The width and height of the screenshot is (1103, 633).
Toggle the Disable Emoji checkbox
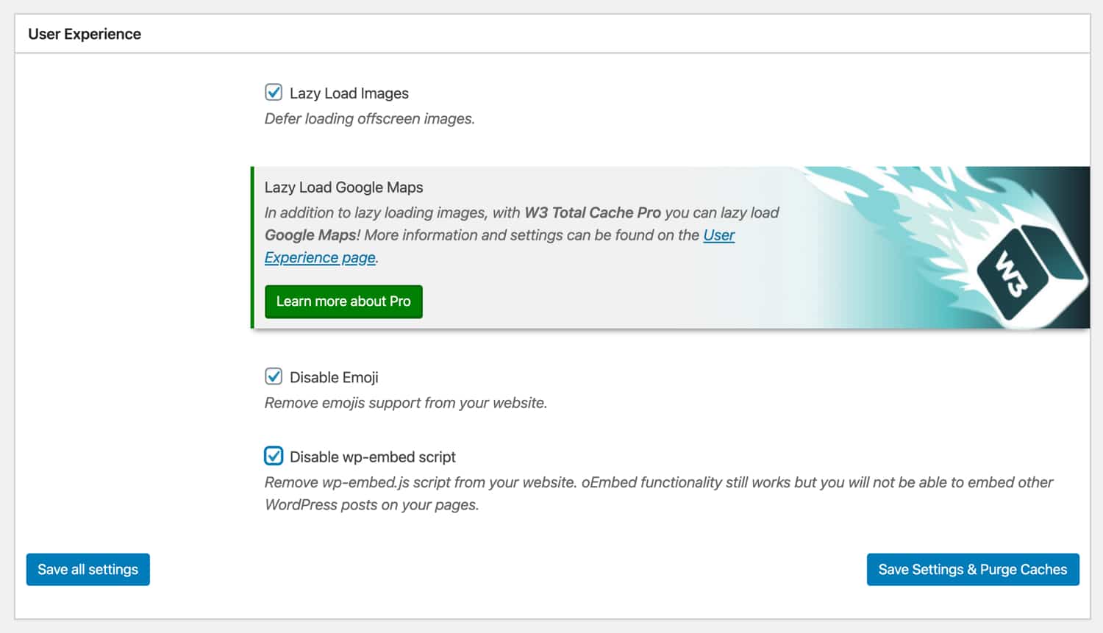(x=273, y=376)
